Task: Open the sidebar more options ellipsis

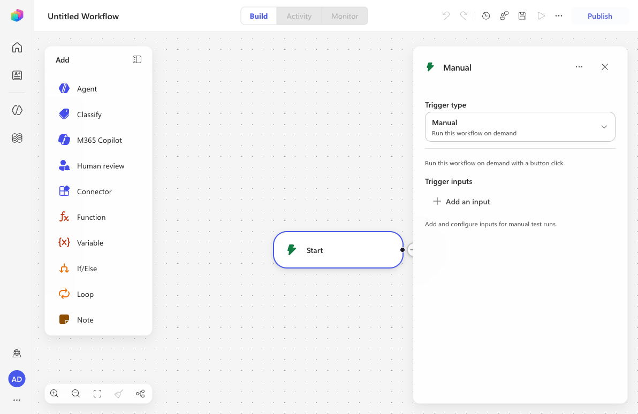Action: click(x=17, y=400)
